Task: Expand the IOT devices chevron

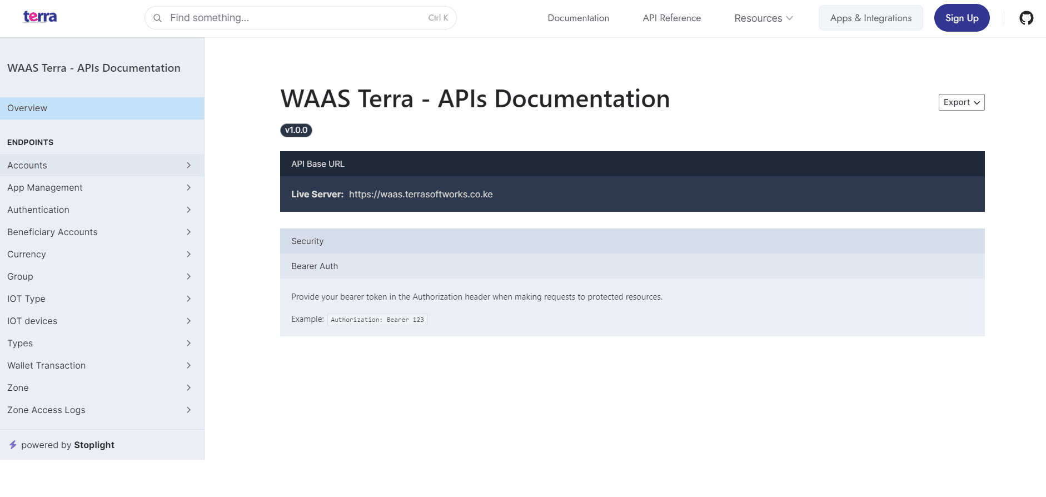Action: point(188,321)
